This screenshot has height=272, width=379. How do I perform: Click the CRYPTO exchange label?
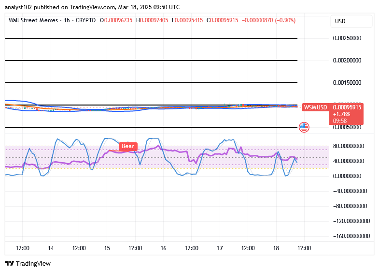86,20
